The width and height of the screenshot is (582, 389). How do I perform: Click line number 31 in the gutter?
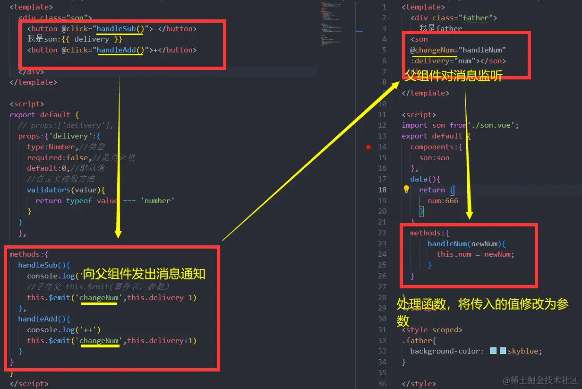[382, 330]
